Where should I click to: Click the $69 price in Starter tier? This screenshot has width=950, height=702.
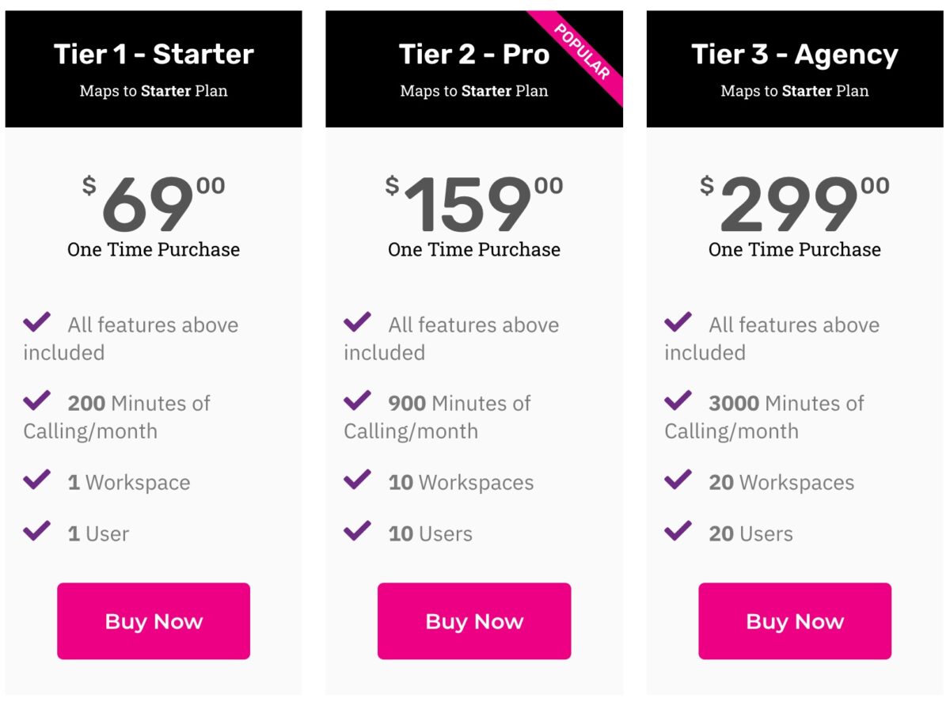click(x=154, y=206)
